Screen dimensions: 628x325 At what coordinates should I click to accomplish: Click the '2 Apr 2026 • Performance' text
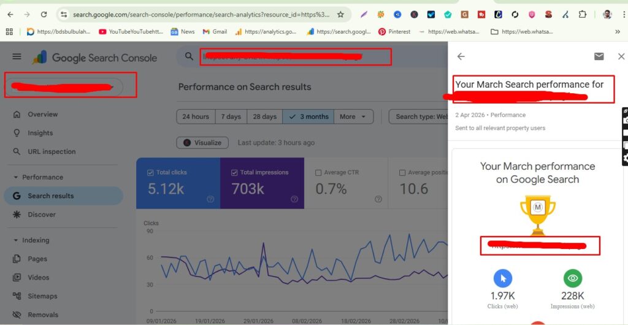490,115
